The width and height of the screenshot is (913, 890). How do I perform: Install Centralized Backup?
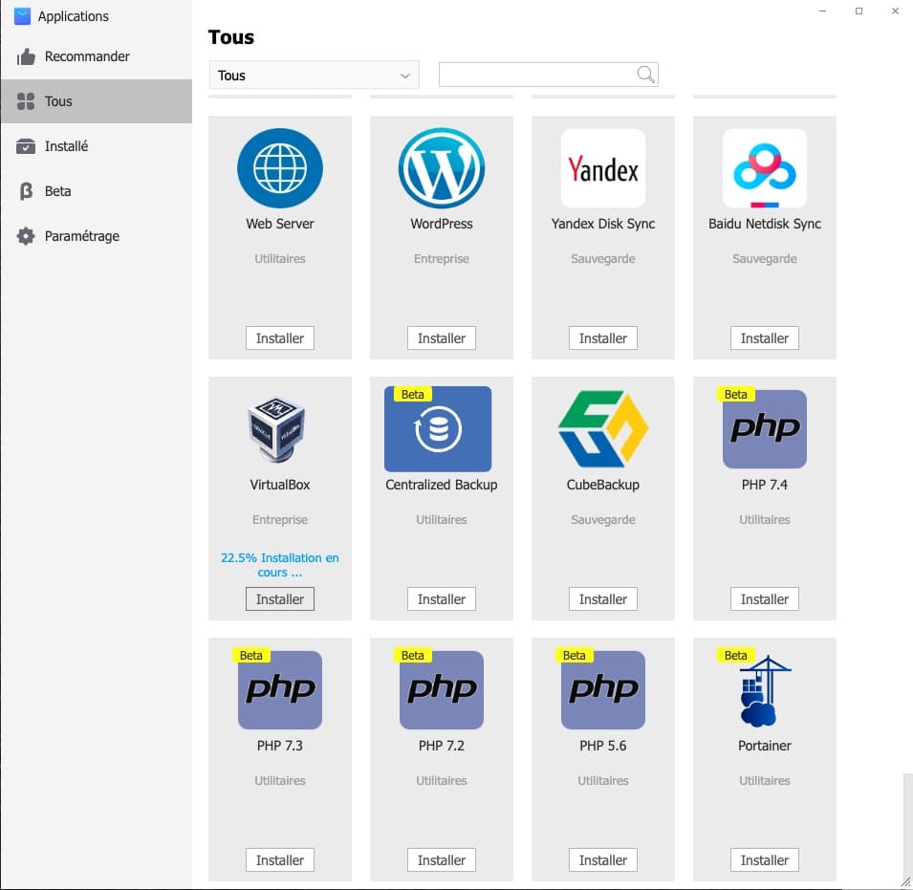pos(442,599)
